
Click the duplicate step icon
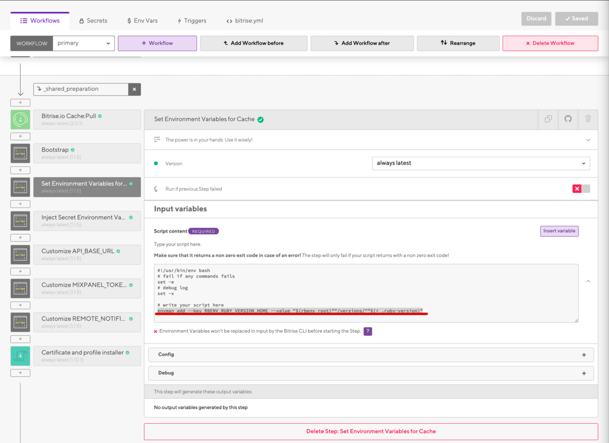pos(548,119)
